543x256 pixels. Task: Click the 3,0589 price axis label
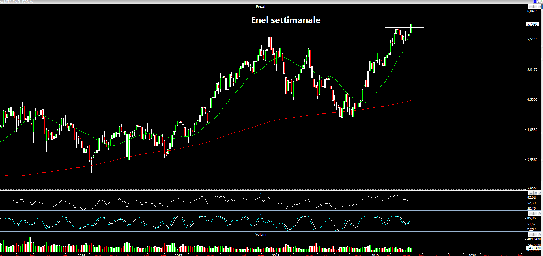click(532, 188)
